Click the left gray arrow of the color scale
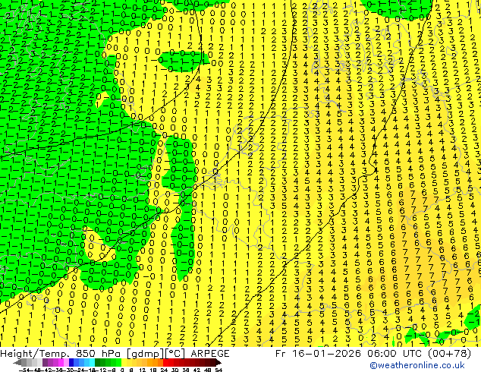Viewport: 481px width, 372px height. [17, 362]
